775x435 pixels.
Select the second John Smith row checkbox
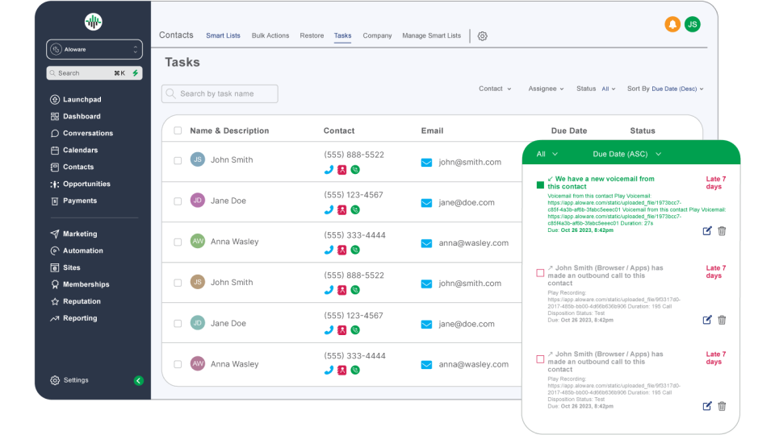coord(178,283)
